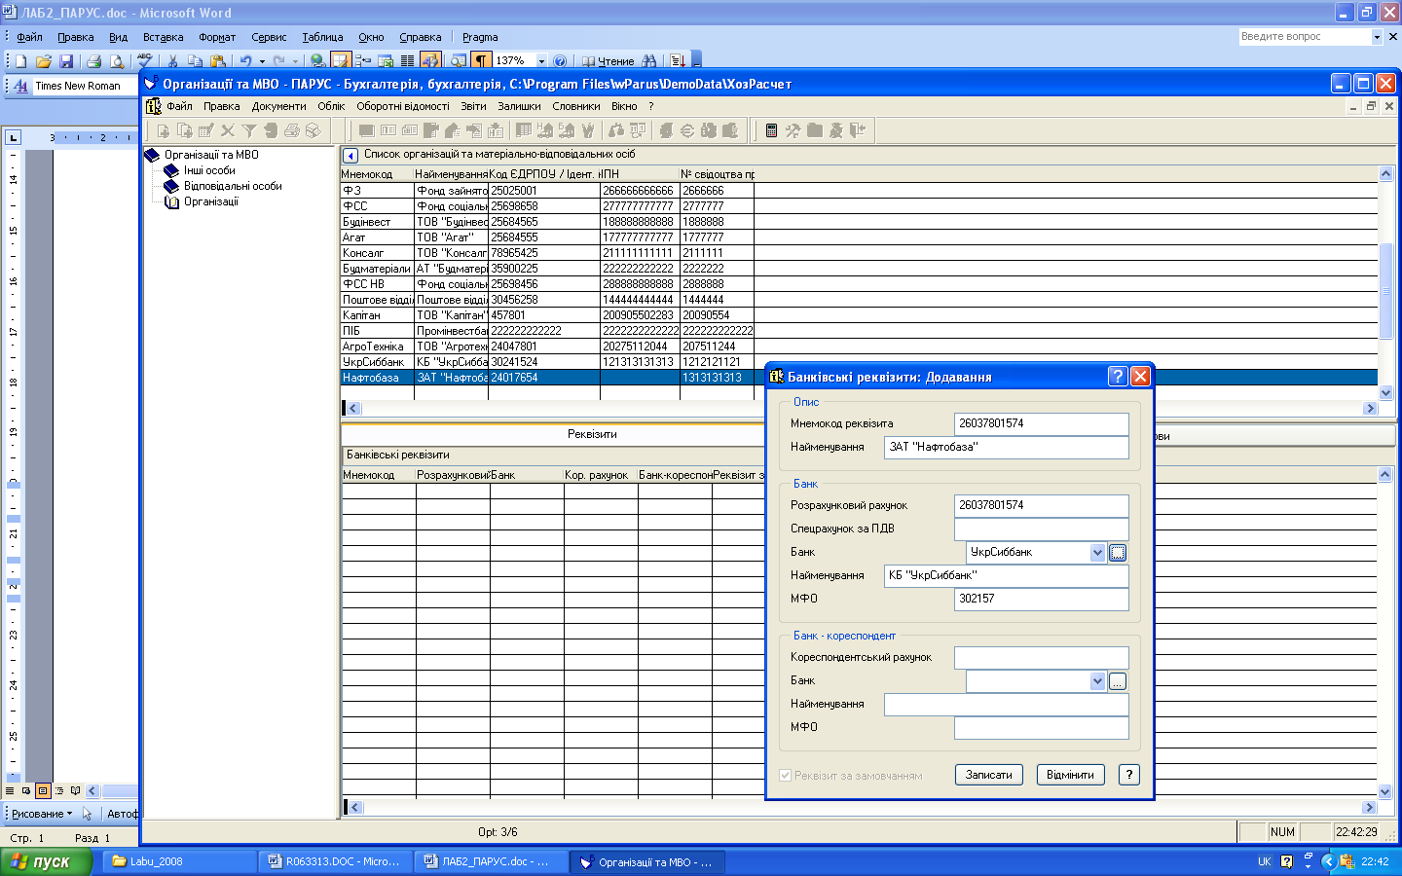
Task: Open Parus 'Документи' menu
Action: [278, 106]
